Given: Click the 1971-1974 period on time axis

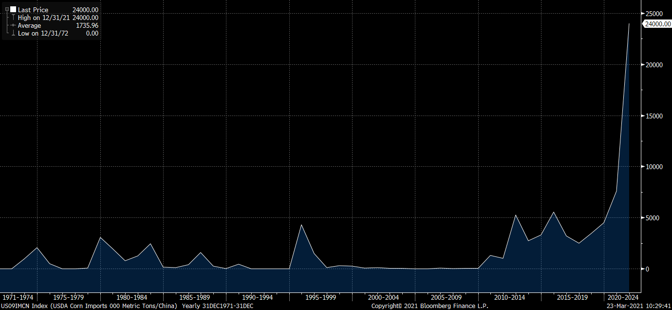Looking at the screenshot, I should pos(19,297).
